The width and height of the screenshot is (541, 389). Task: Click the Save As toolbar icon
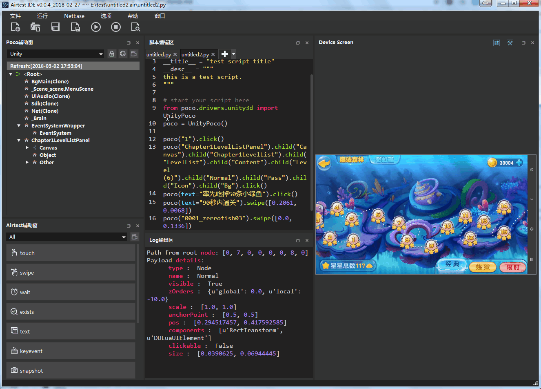tap(75, 27)
